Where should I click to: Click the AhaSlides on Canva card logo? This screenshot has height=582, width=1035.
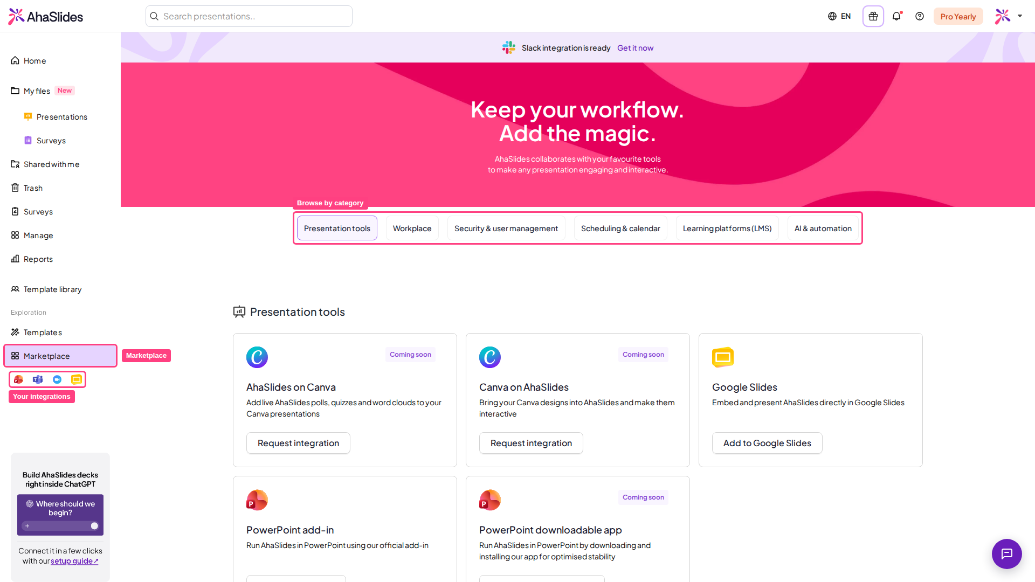point(257,357)
